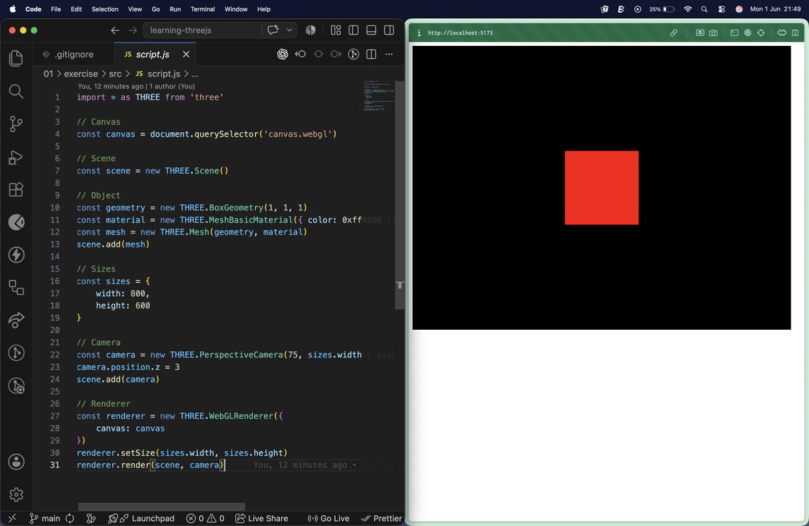
Task: Click Live Share in the status bar
Action: [262, 519]
